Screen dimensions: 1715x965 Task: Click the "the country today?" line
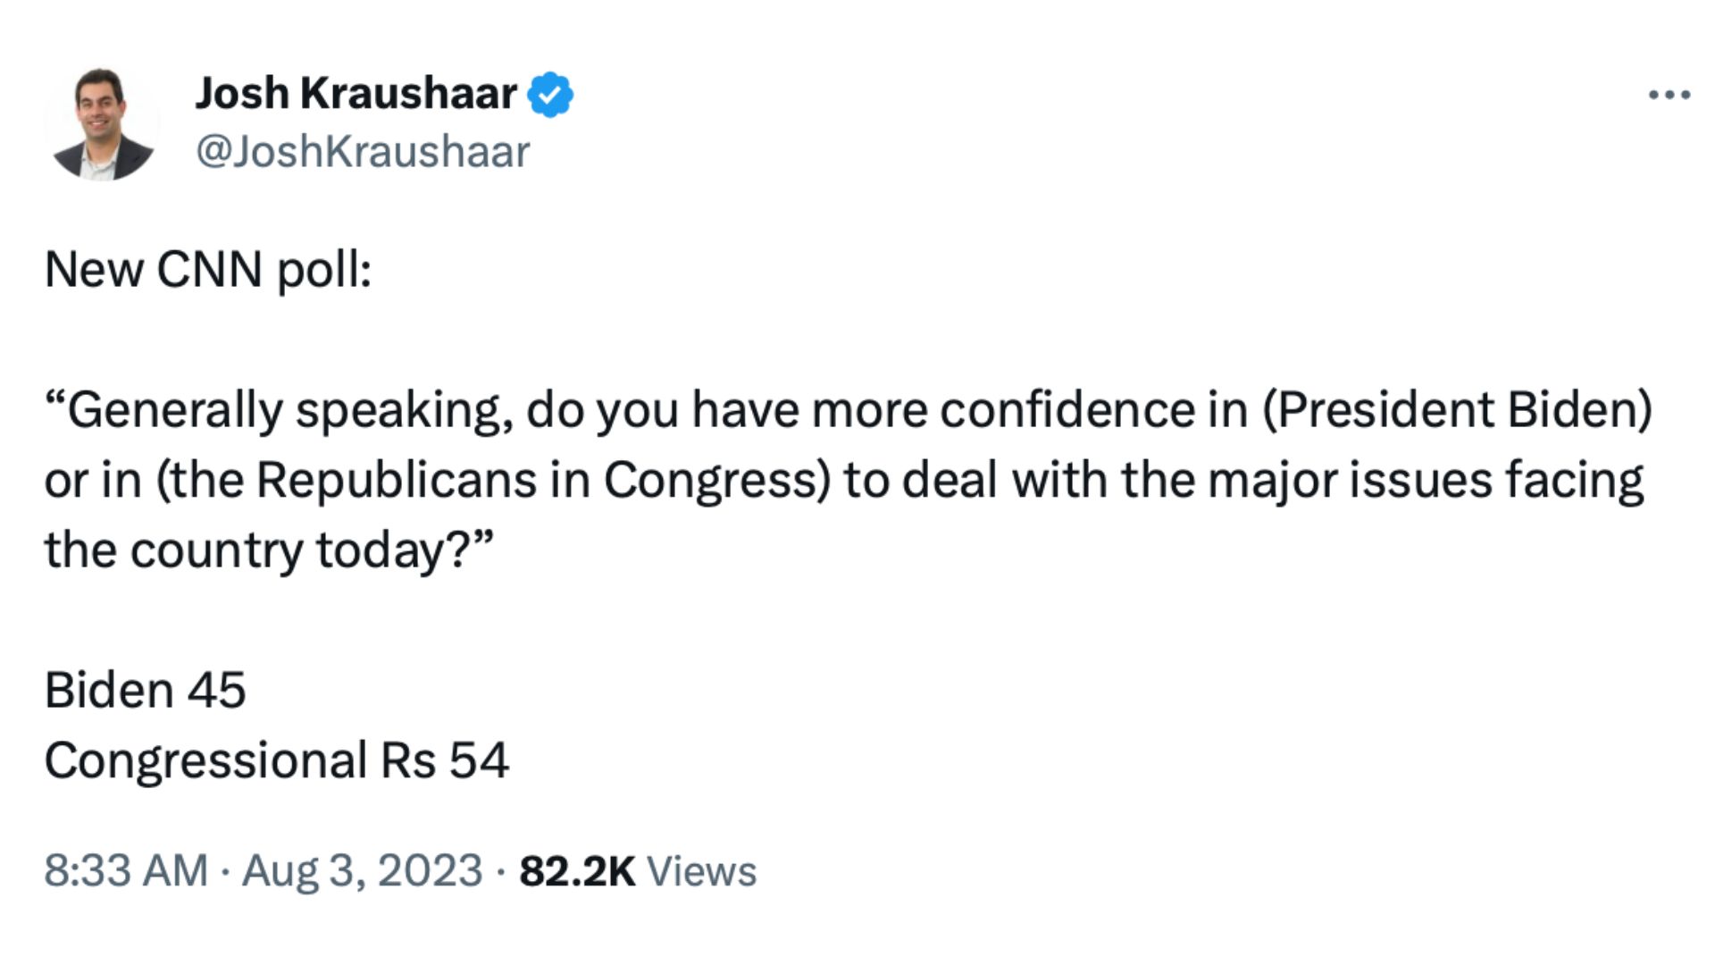[268, 550]
